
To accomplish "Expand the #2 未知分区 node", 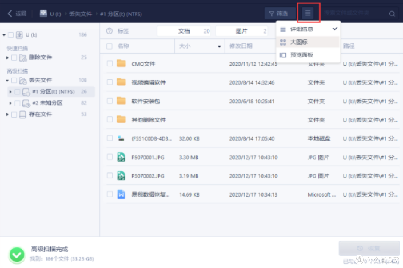I will [10, 103].
